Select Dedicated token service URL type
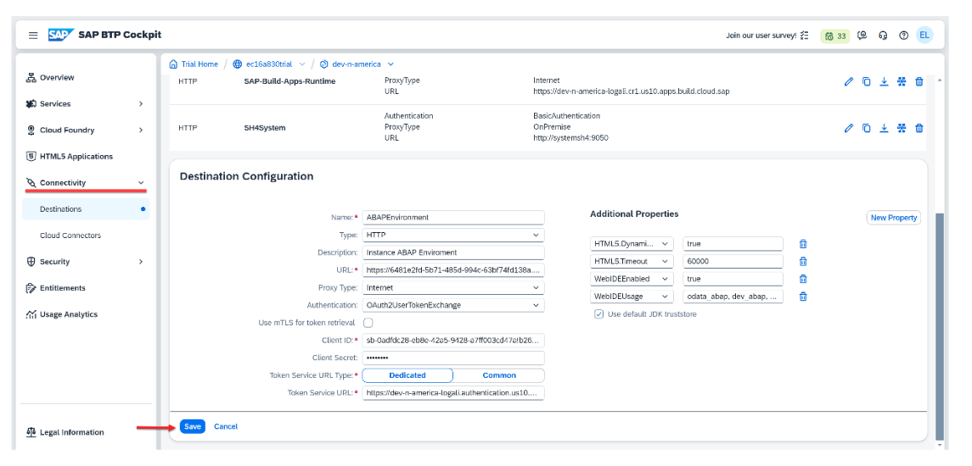 point(407,375)
